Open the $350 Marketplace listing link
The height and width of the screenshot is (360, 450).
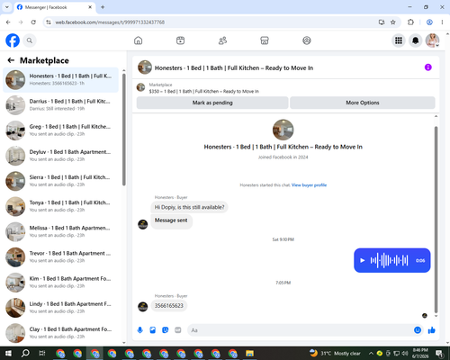(x=203, y=91)
